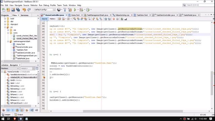Click the globe browser icon in toolbar
Viewport: 215px width, 121px height.
pos(59,10)
